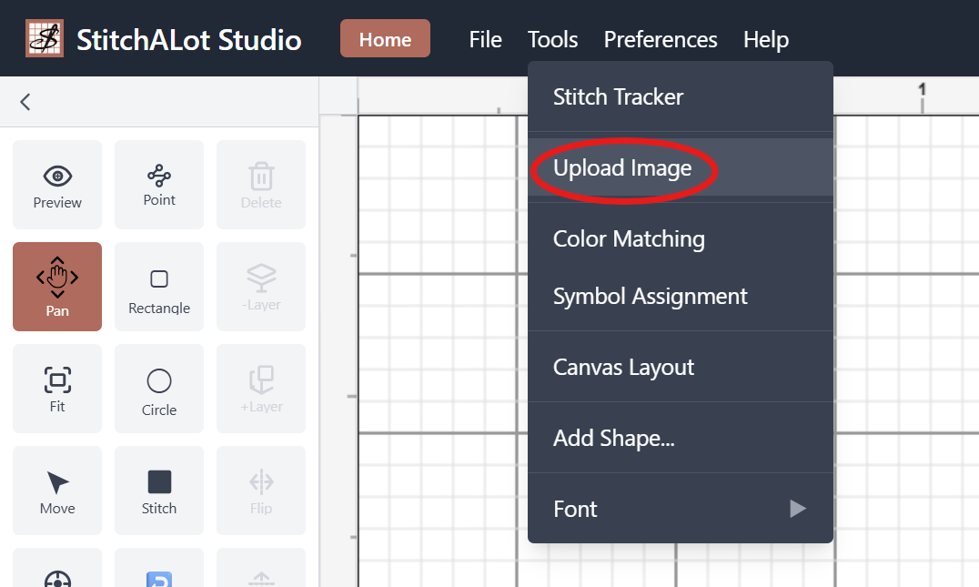Choose Color Matching menu entry
The width and height of the screenshot is (979, 587).
point(629,239)
